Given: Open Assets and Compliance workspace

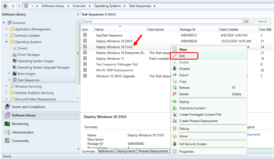Looking at the screenshot, I should 28,107.
